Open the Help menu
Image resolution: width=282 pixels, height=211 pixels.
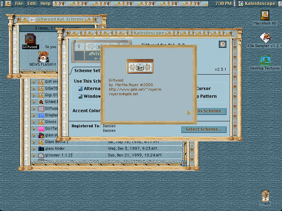[x=45, y=4]
